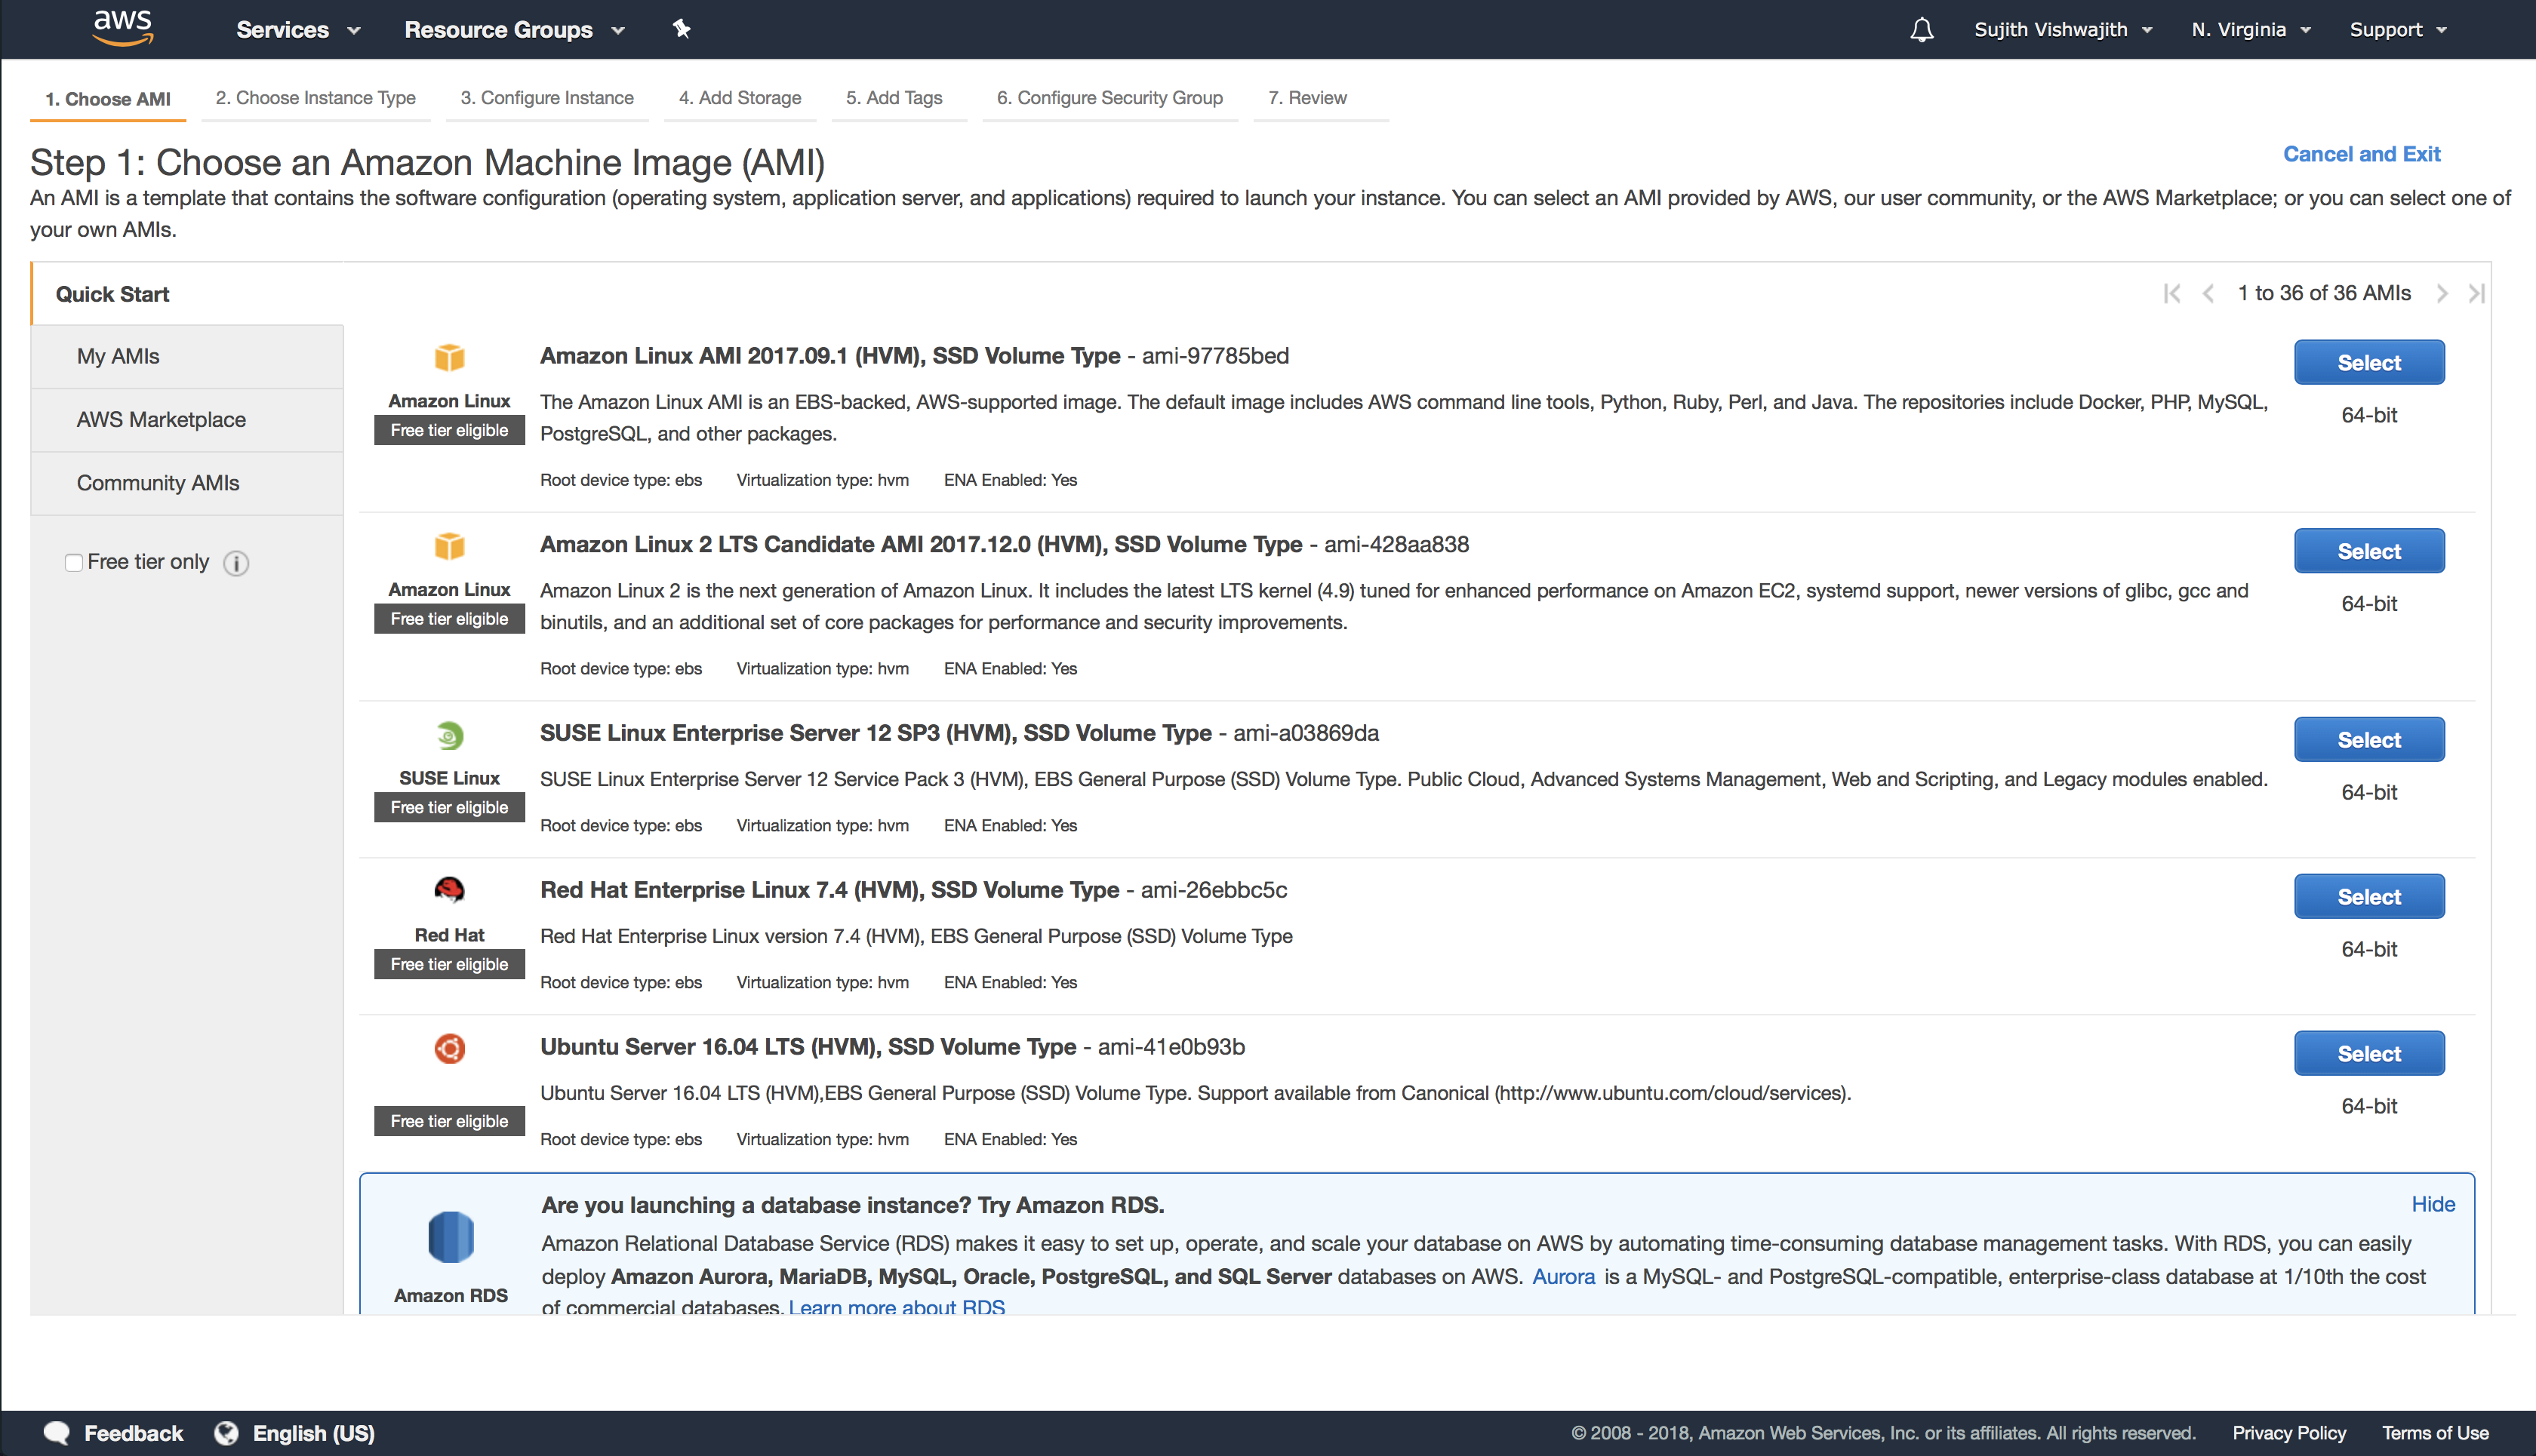Click the Amazon Linux 2017.09.1 box icon
Viewport: 2536px width, 1456px height.
[449, 357]
